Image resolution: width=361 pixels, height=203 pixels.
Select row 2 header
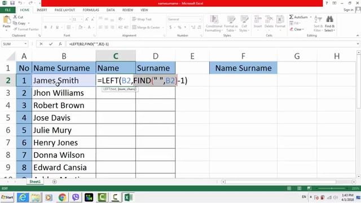8,81
